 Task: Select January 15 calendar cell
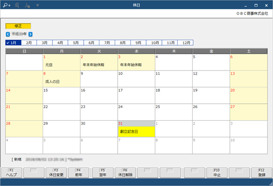pos(61,95)
